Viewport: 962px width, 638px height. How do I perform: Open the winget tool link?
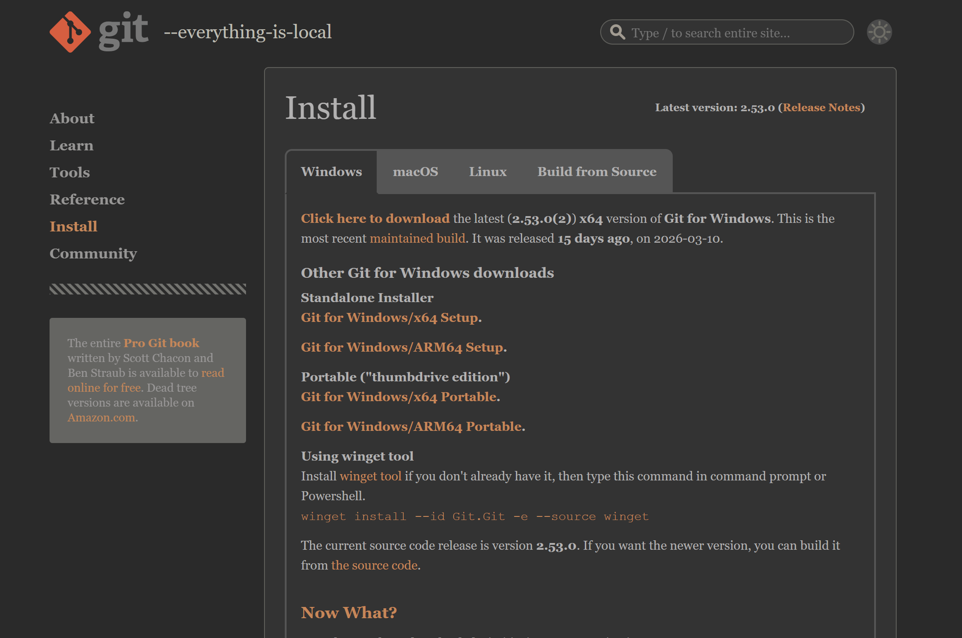click(x=370, y=476)
